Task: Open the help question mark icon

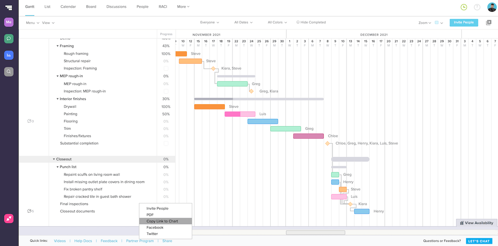Action: click(476, 7)
